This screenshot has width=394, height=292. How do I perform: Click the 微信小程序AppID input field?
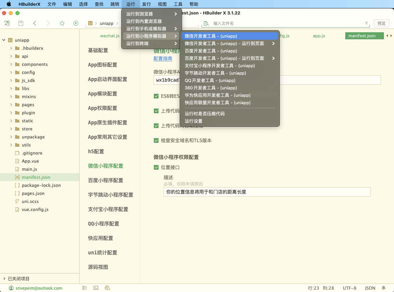[x=267, y=80]
